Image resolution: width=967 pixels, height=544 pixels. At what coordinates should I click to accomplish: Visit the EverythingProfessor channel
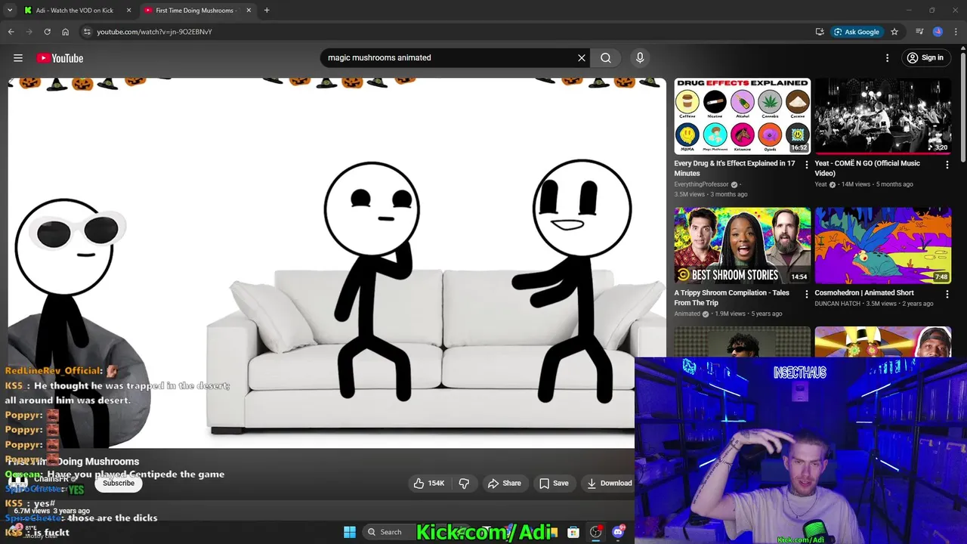[701, 184]
